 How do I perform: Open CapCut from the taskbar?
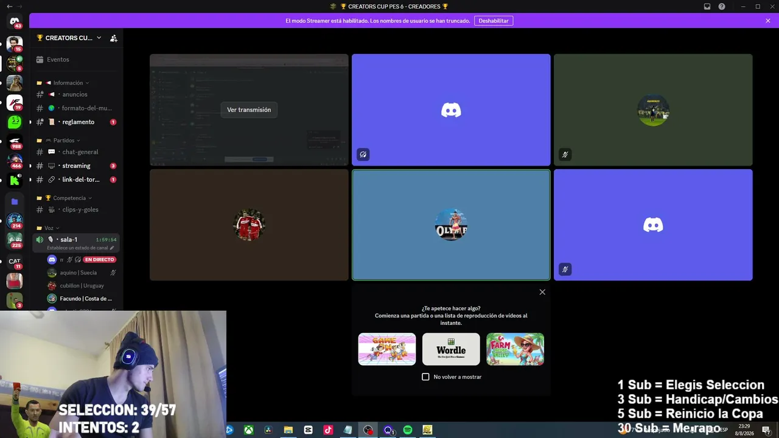tap(308, 430)
